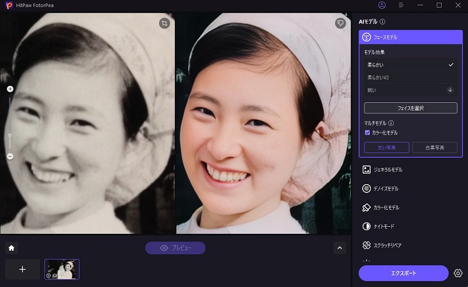Click the AIモデル info icon
The height and width of the screenshot is (287, 468).
pyautogui.click(x=383, y=22)
